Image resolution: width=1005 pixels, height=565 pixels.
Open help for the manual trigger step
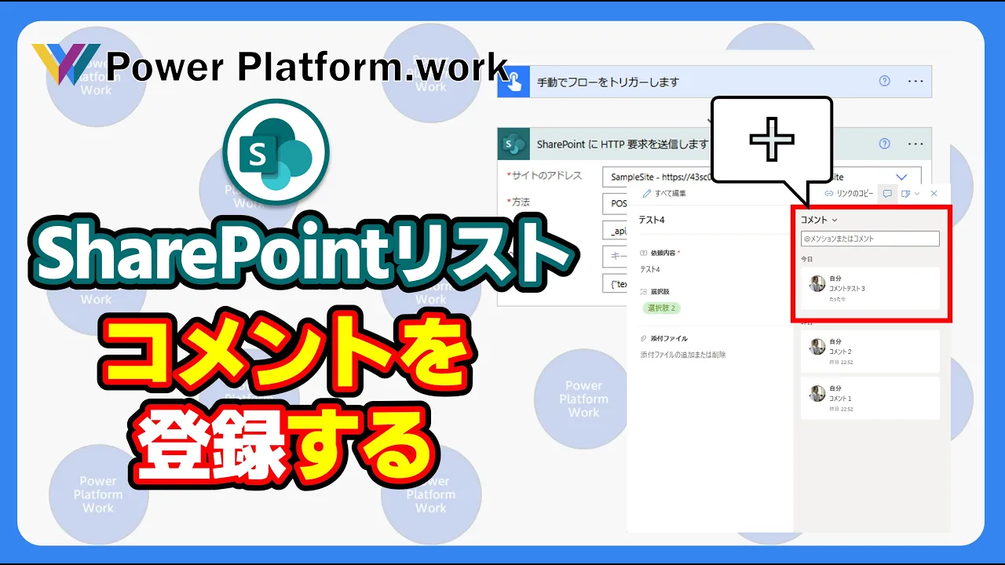pyautogui.click(x=885, y=81)
